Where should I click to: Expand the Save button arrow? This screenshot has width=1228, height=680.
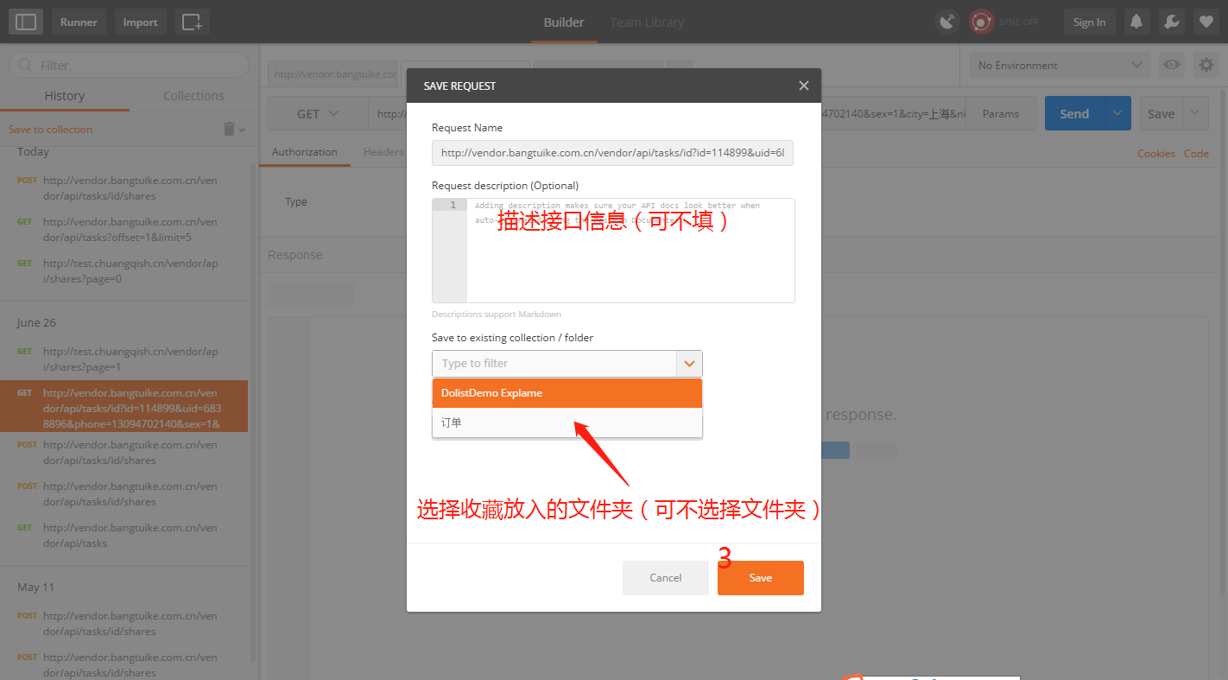tap(1195, 113)
